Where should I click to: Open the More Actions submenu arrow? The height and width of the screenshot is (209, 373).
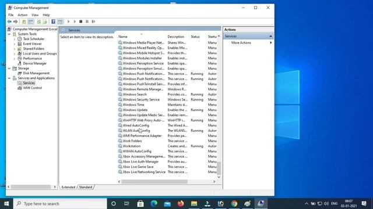[x=270, y=42]
